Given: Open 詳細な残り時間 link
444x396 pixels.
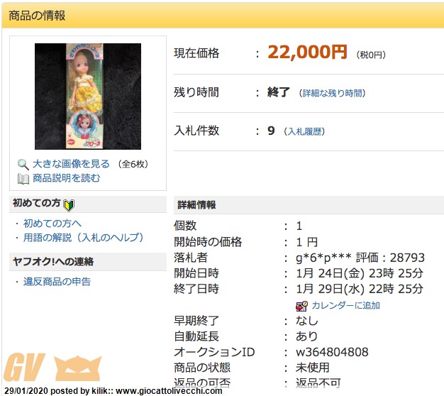Looking at the screenshot, I should click(333, 93).
